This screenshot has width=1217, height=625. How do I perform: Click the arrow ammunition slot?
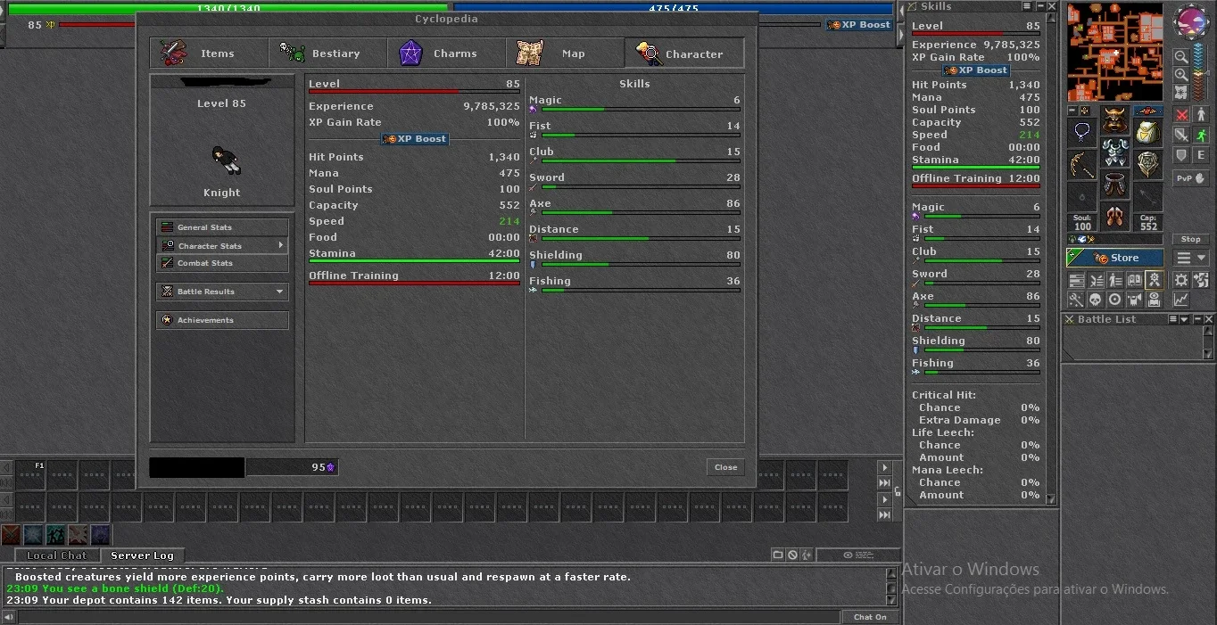1148,196
